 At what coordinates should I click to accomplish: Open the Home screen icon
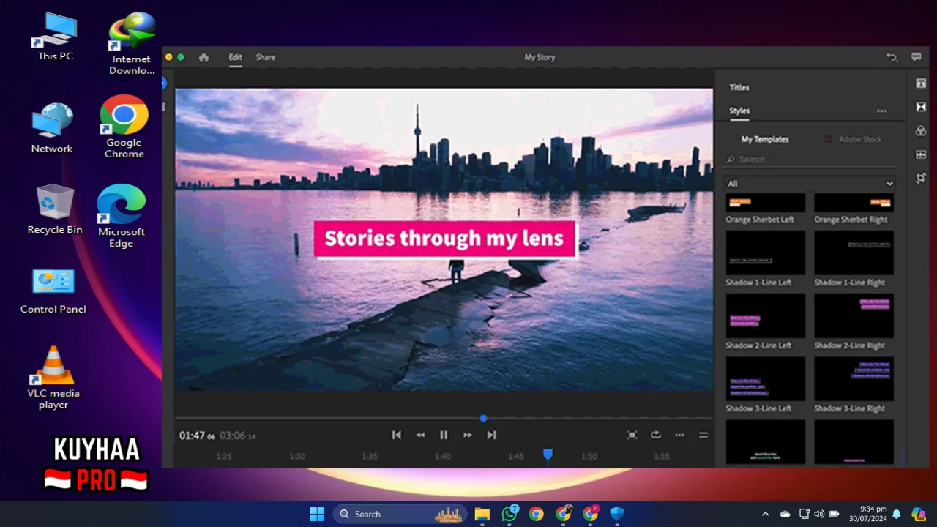(x=204, y=57)
